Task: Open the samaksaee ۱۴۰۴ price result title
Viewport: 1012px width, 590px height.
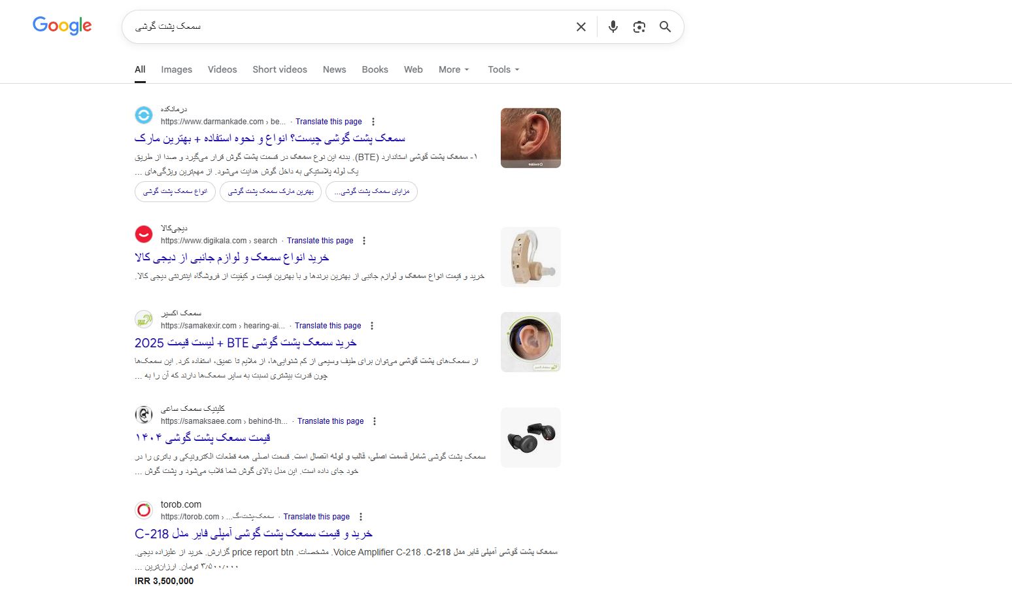Action: click(203, 438)
